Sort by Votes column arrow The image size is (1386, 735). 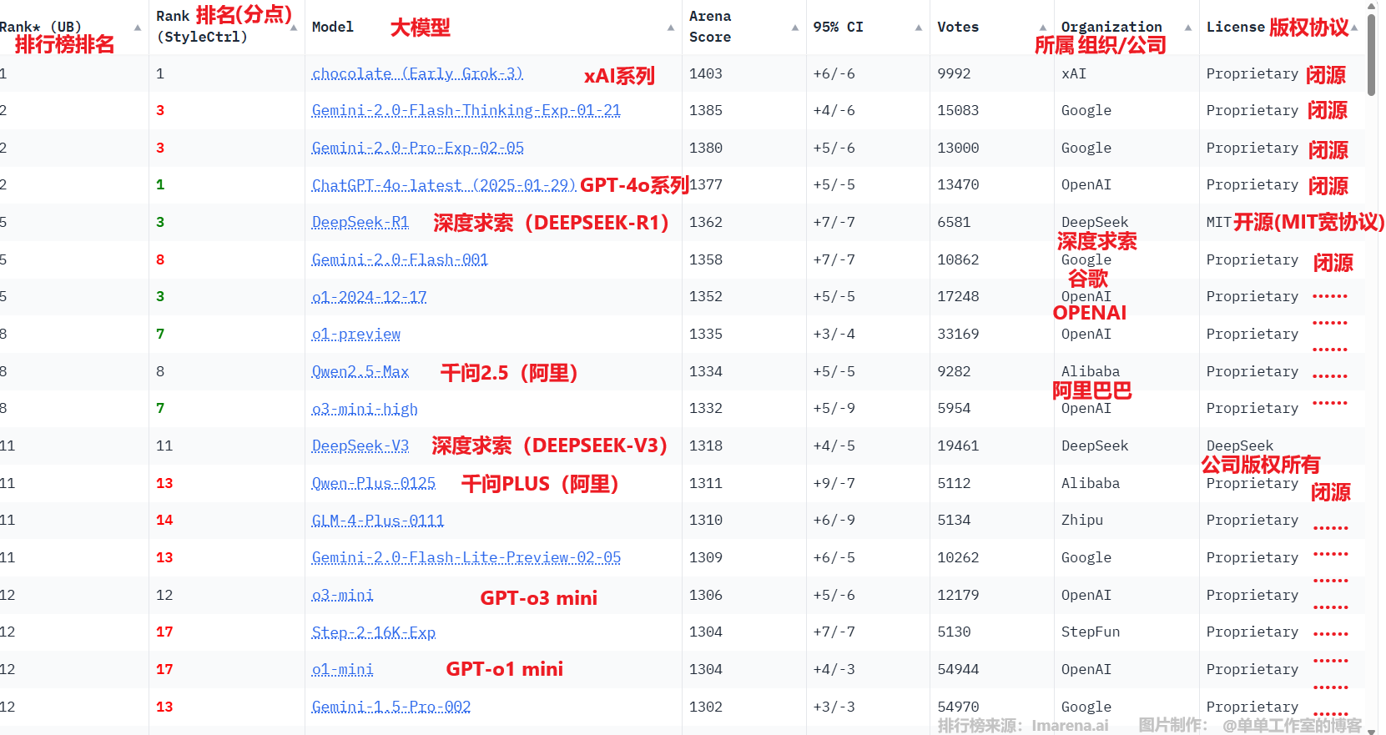tap(1043, 28)
